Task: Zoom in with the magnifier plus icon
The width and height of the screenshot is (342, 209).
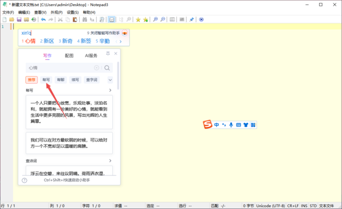Action: pyautogui.click(x=155, y=19)
